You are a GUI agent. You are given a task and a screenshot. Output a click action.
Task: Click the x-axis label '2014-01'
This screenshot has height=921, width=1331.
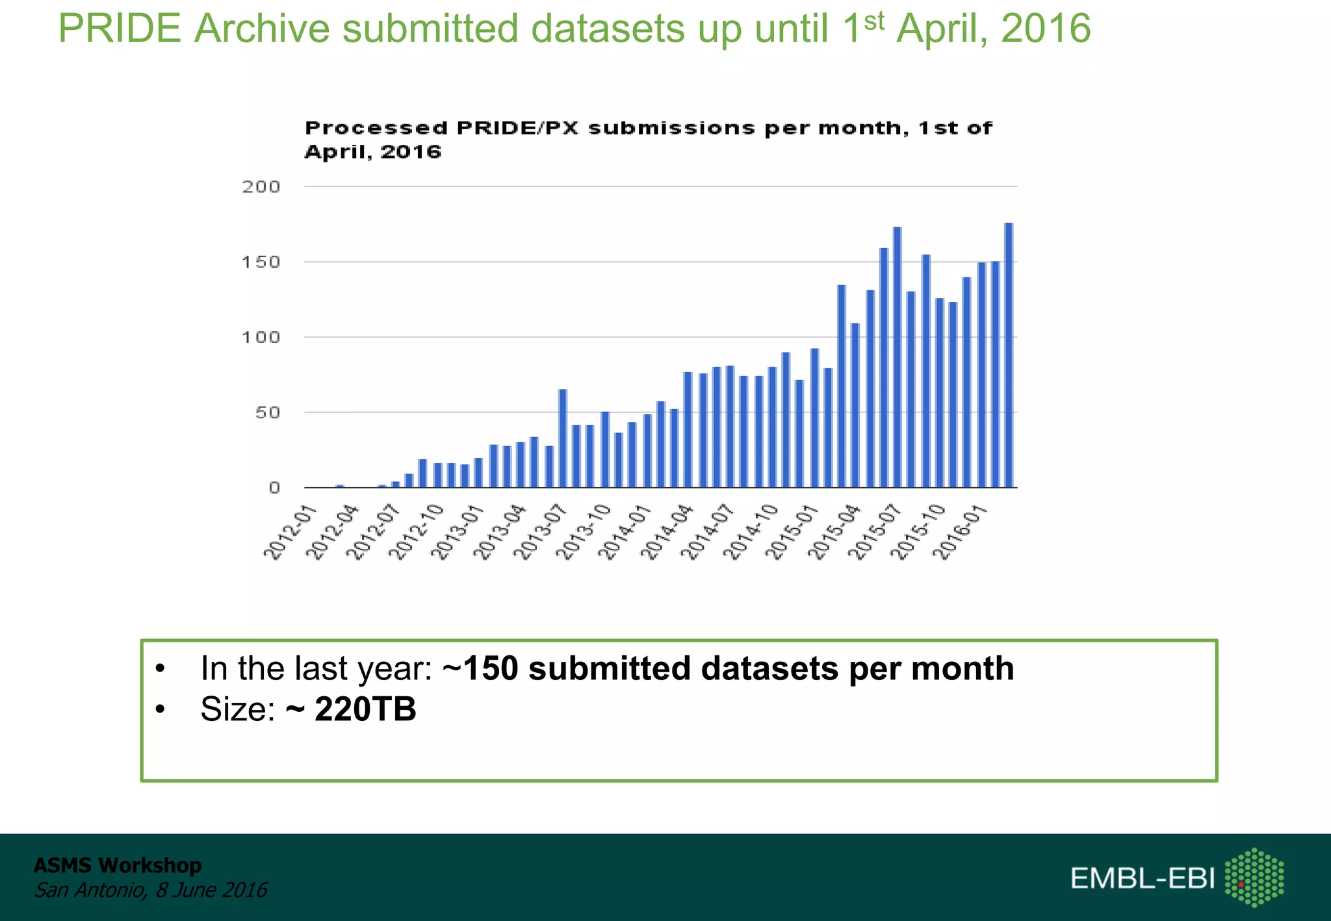pos(625,531)
